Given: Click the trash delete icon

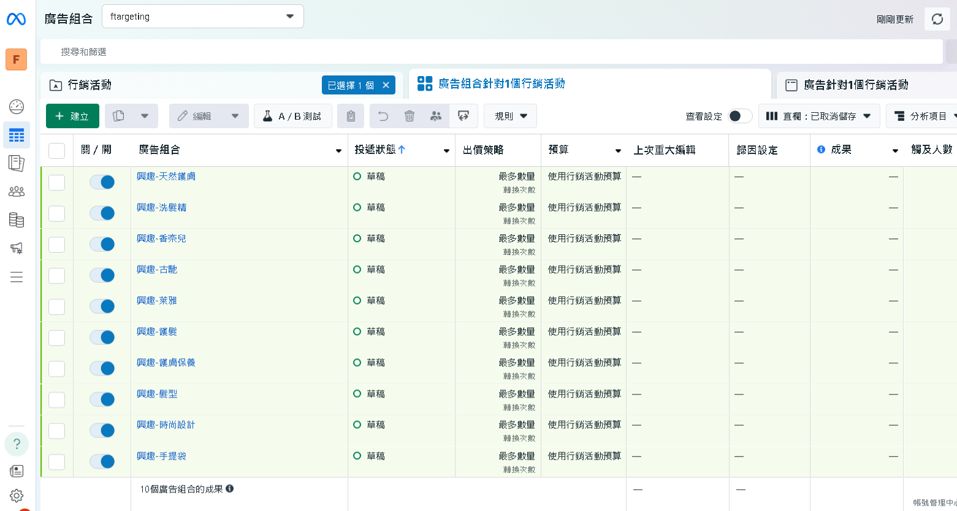Looking at the screenshot, I should [410, 116].
